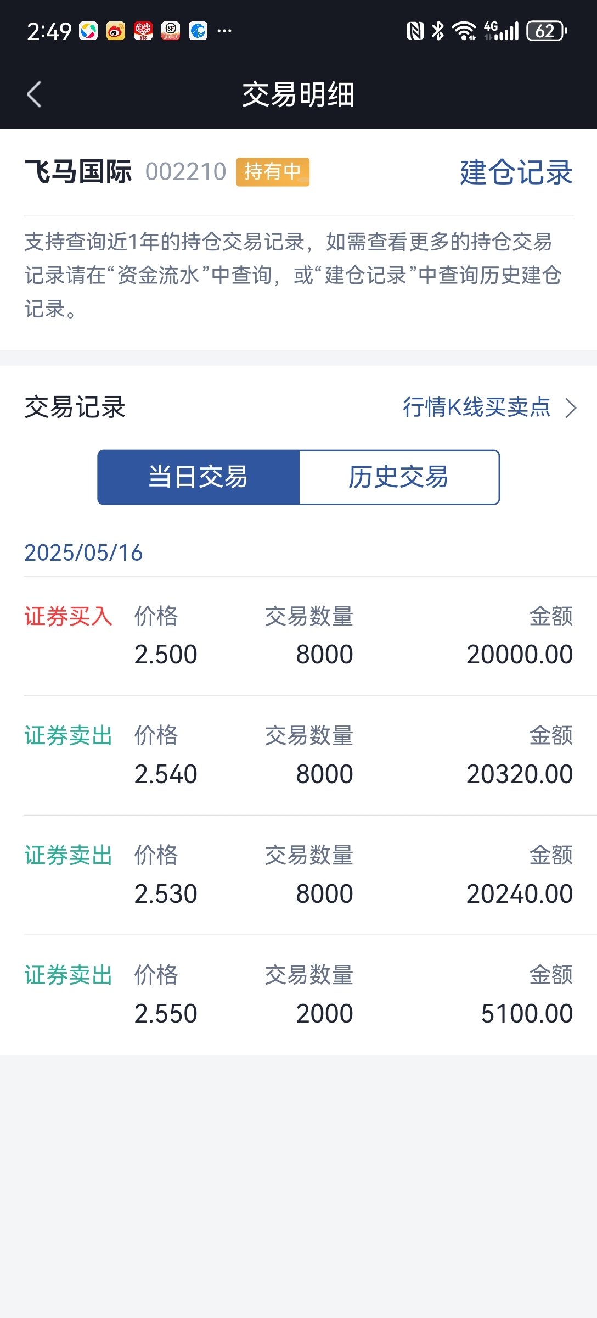Switch to the 历史交易 tab
The image size is (597, 1318).
[399, 477]
